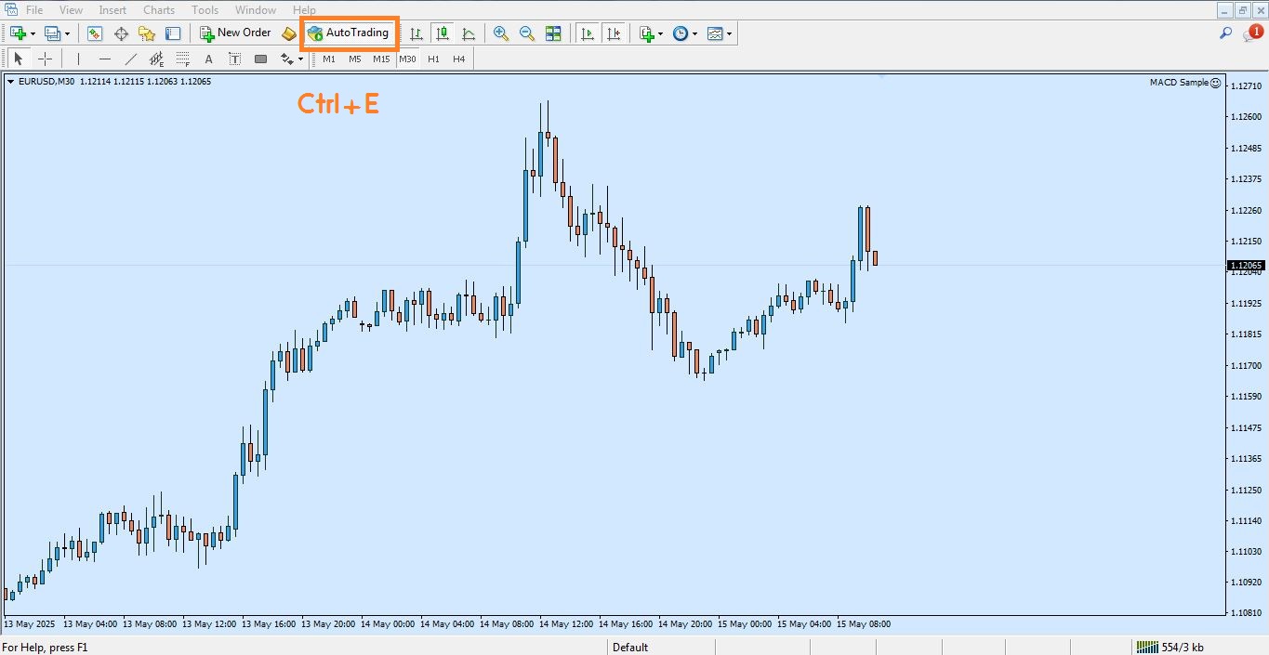Open the Charts menu
Viewport: 1269px width, 655px height.
click(159, 10)
